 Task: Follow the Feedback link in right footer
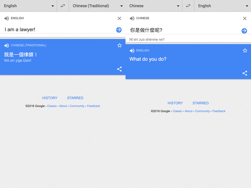pyautogui.click(x=219, y=111)
